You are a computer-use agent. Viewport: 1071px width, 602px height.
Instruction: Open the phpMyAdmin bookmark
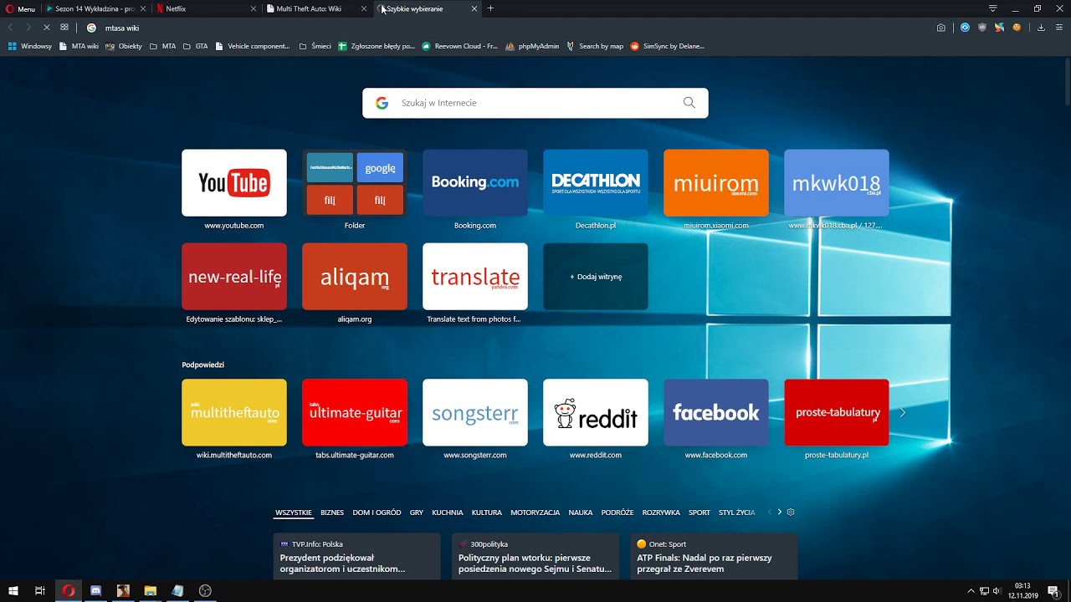pos(532,46)
